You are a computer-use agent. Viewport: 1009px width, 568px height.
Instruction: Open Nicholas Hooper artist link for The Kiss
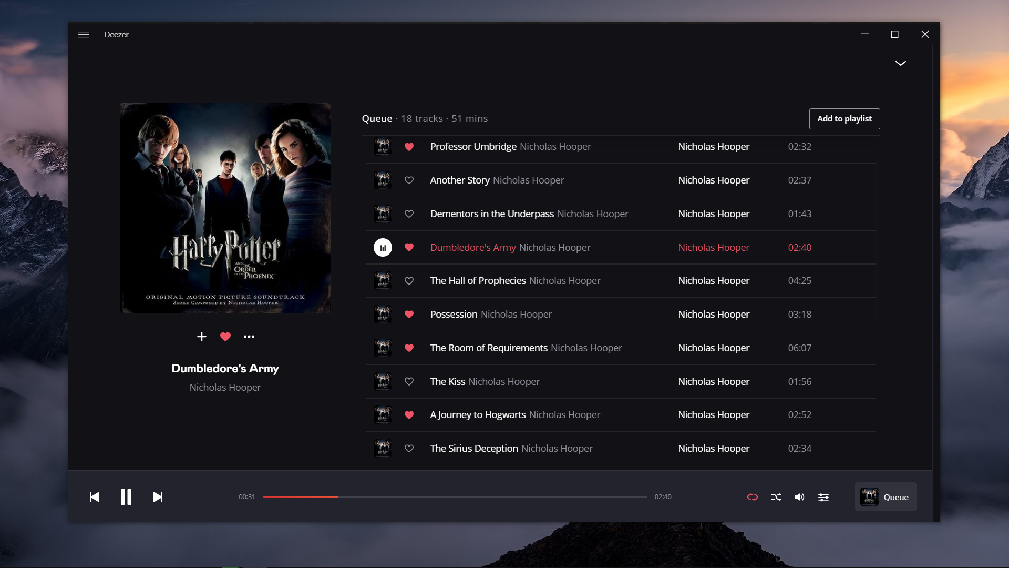[x=713, y=382]
